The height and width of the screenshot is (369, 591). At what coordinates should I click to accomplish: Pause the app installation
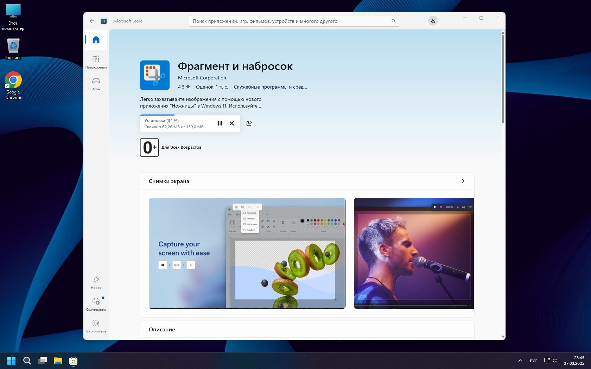pos(220,123)
